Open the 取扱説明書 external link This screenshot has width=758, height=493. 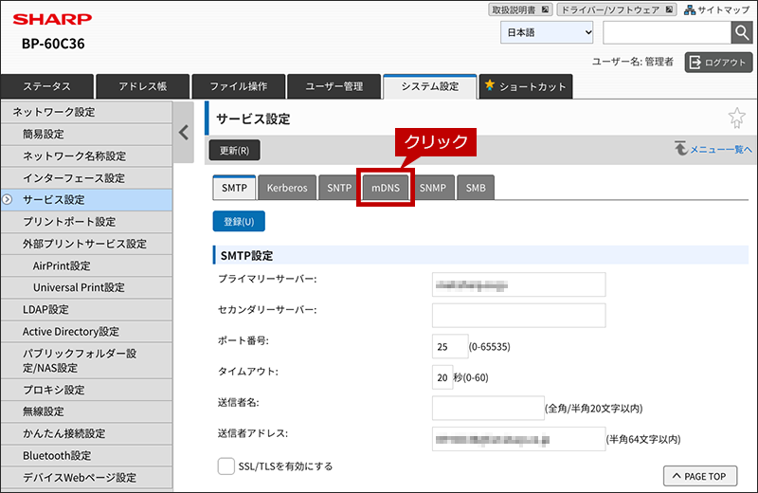click(x=520, y=9)
